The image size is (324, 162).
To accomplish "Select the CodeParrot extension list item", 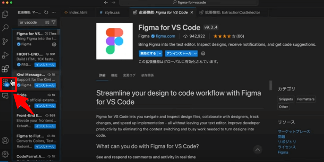I will (x=36, y=157).
